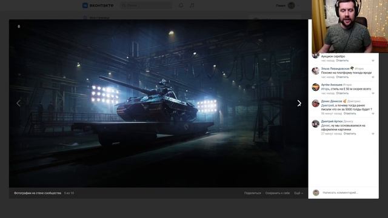Open avatar of the 'Аукцион серебро' commenter
This screenshot has width=388, height=218.
pos(315,56)
